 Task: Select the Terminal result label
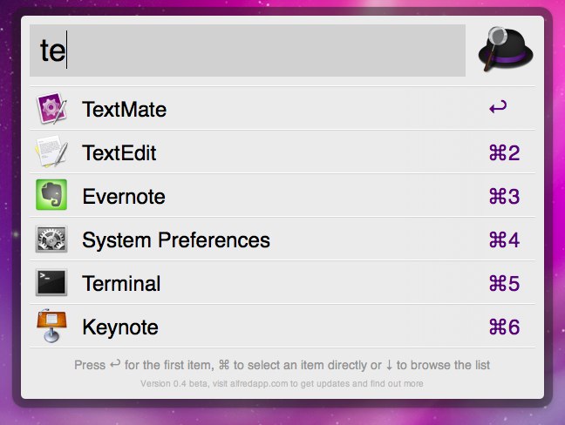coord(121,283)
